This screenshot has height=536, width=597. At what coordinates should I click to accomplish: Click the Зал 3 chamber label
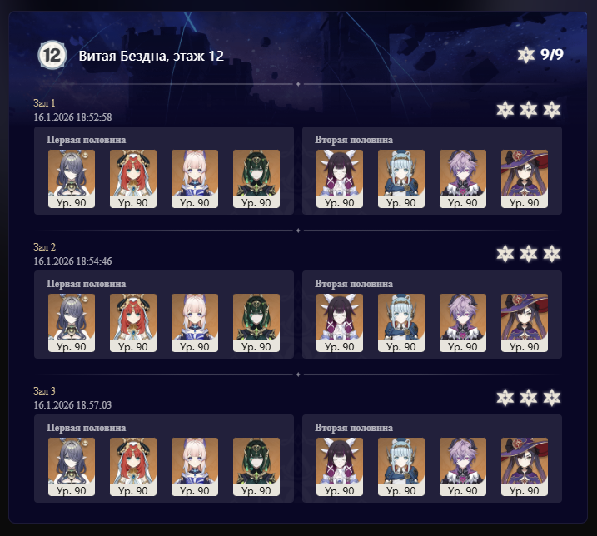pyautogui.click(x=45, y=391)
